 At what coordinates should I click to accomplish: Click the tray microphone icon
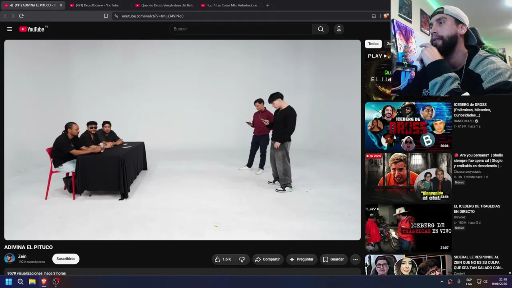[459, 282]
